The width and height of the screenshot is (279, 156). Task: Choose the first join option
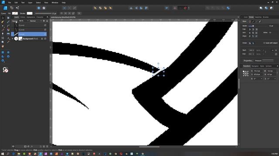[250, 33]
